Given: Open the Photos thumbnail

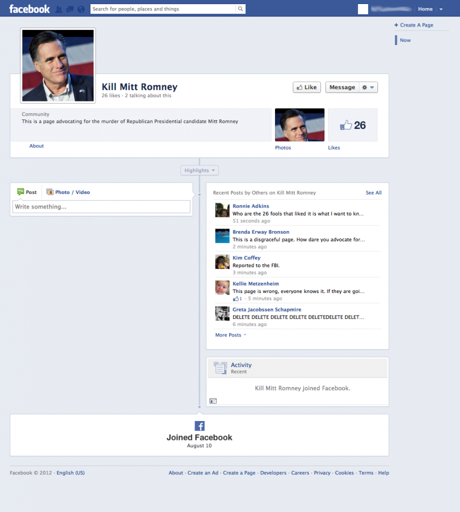Looking at the screenshot, I should (x=299, y=125).
